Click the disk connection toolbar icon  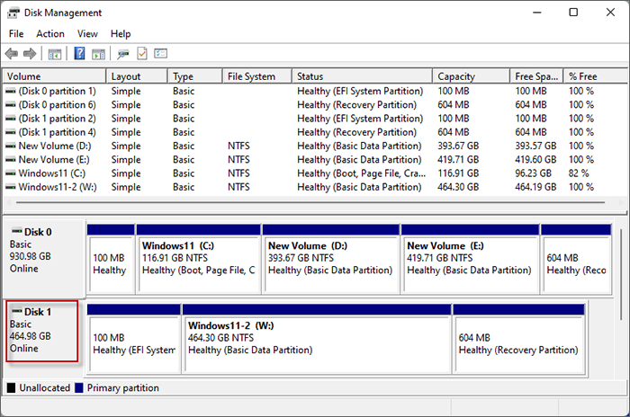[123, 54]
